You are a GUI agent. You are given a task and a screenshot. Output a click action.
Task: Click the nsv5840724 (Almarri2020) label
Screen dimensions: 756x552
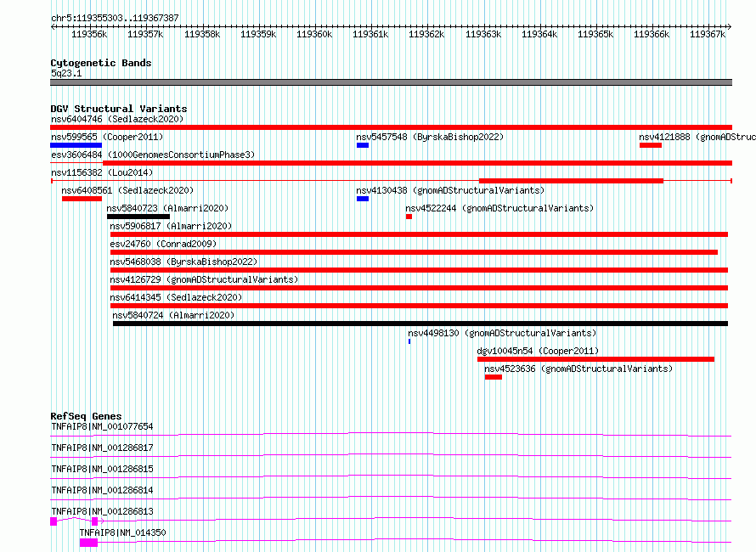[x=173, y=315]
